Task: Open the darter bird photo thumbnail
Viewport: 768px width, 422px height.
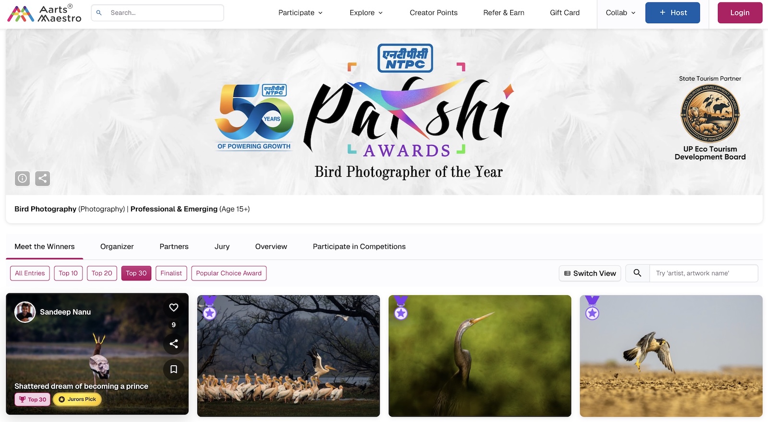Action: [x=480, y=356]
